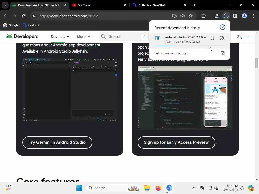Click the android-studio-2024.2.1.9 filename
259x194 pixels.
point(185,37)
